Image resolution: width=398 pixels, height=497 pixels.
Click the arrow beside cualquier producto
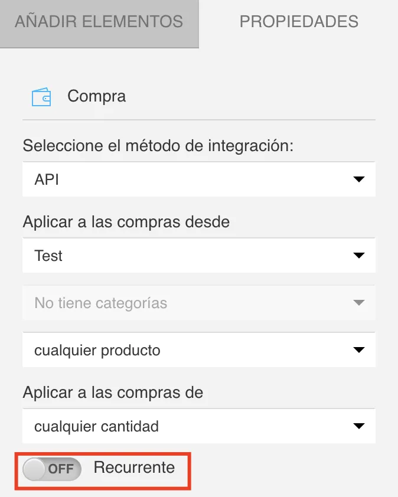tap(358, 350)
